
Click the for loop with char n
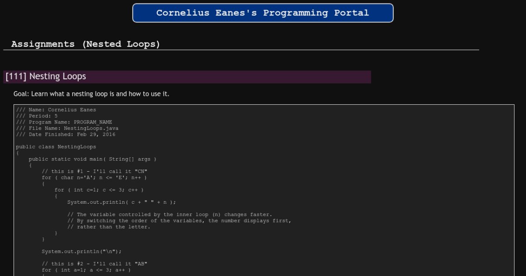94,177
